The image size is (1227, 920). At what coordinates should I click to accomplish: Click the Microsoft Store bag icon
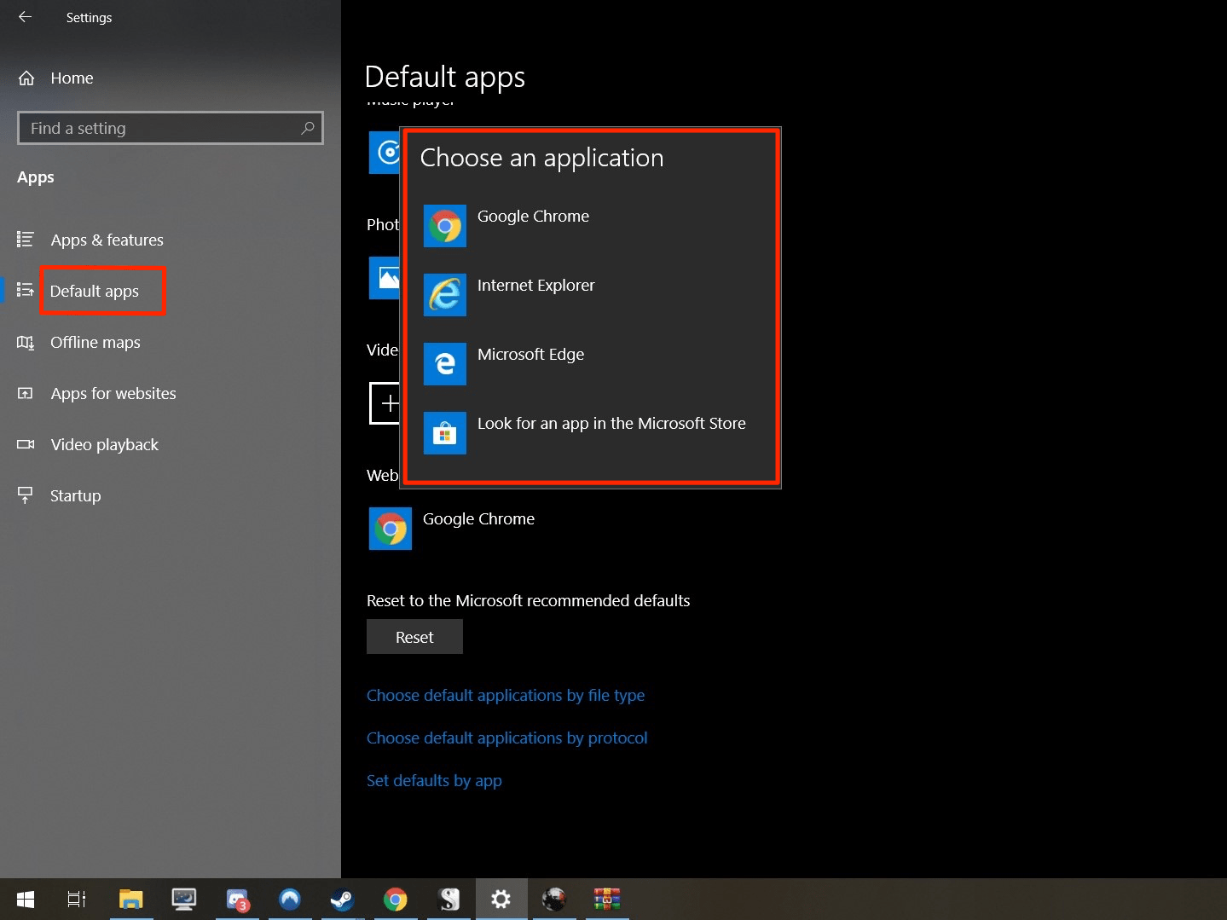pos(444,433)
